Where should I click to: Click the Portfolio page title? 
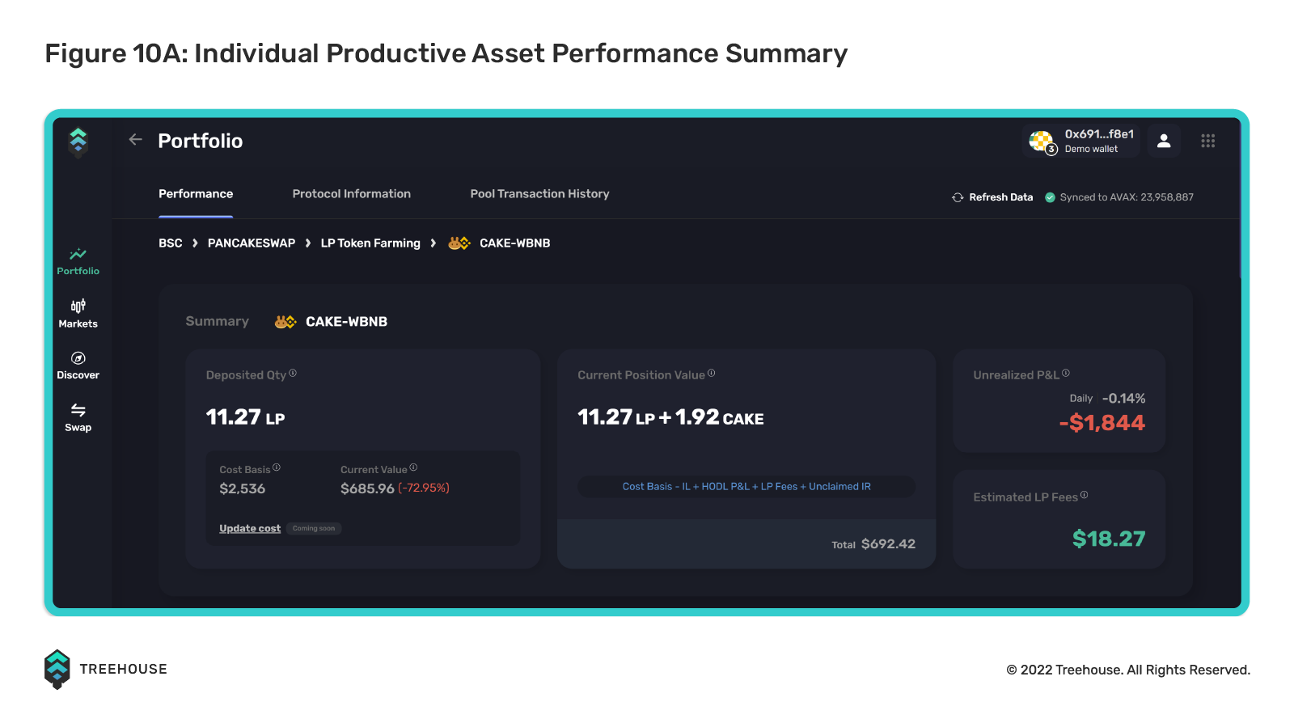click(x=201, y=141)
